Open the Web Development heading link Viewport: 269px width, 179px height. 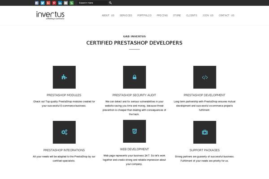tap(134, 149)
